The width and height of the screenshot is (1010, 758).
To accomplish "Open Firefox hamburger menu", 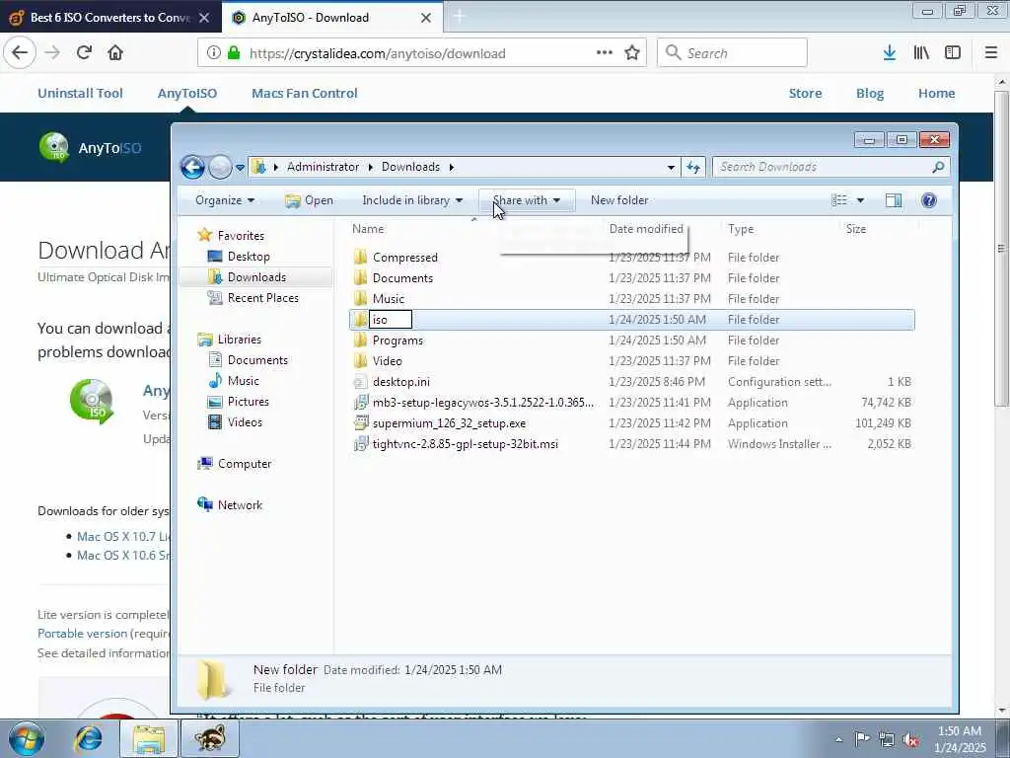I will coord(991,53).
